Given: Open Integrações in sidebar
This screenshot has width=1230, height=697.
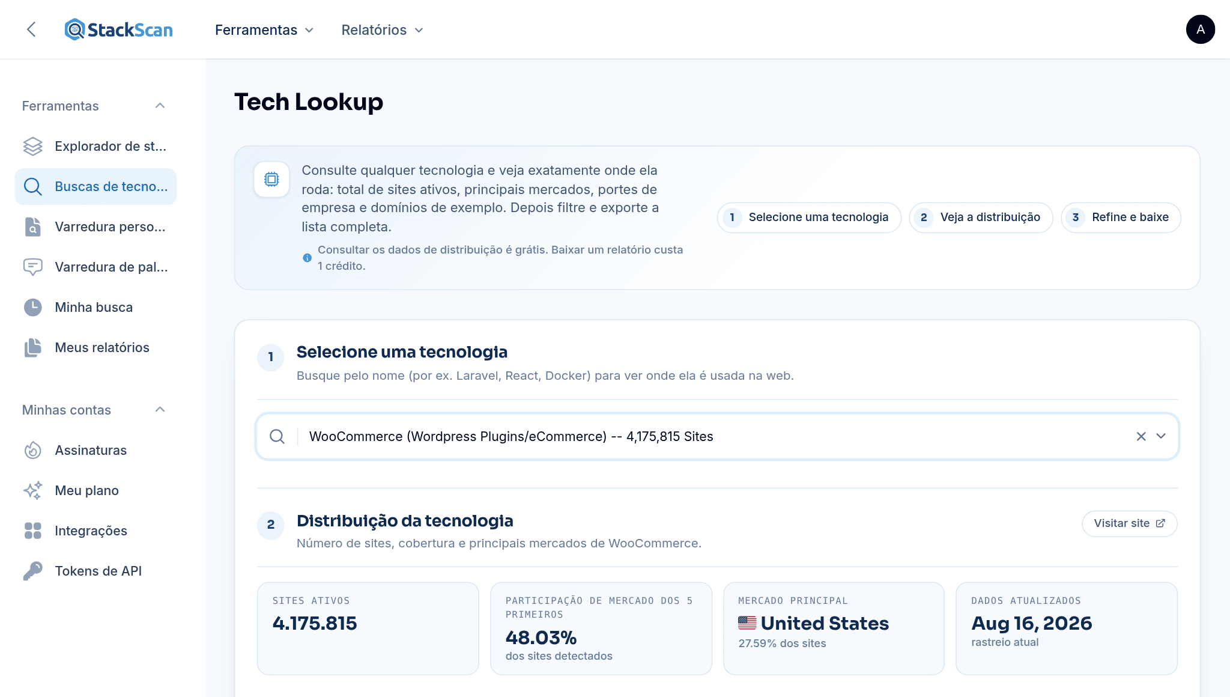Looking at the screenshot, I should [95, 531].
